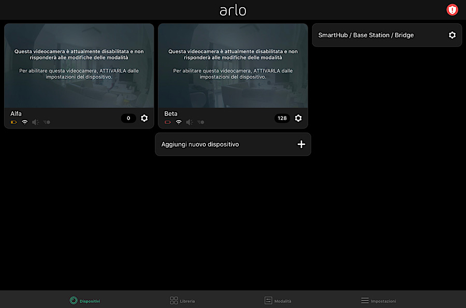The image size is (466, 308).
Task: Switch to the Libreria tab
Action: pyautogui.click(x=182, y=301)
